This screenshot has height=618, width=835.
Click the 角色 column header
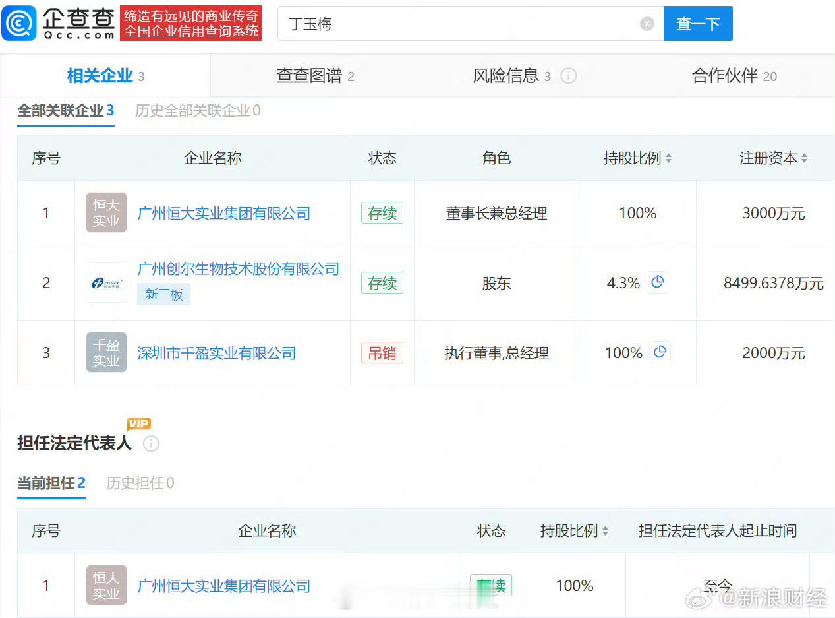point(496,158)
